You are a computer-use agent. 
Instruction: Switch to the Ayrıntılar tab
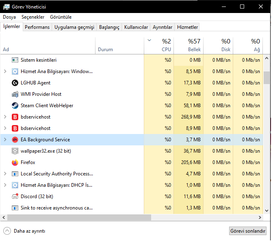pos(162,27)
